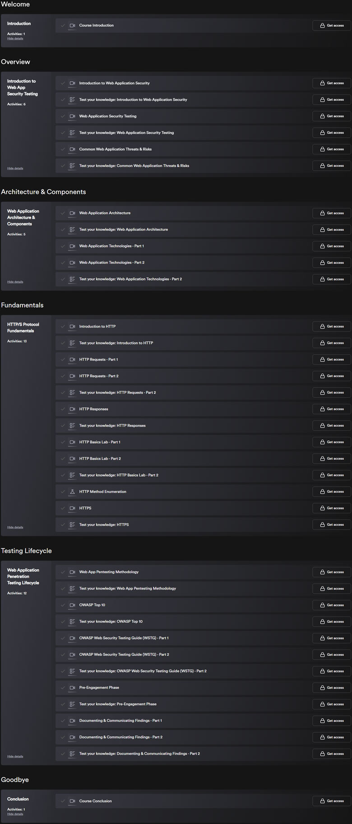This screenshot has width=352, height=824.
Task: Click the video icon for Web App Pentesting Methodology
Action: pyautogui.click(x=72, y=572)
